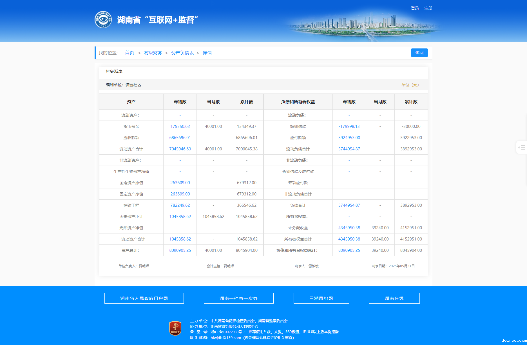Click 应付款项 opening value 3924953.00
The width and height of the screenshot is (527, 345).
point(349,138)
